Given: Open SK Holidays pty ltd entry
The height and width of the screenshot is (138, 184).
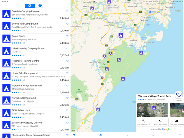Looking at the screenshot, I should [x=35, y=114].
